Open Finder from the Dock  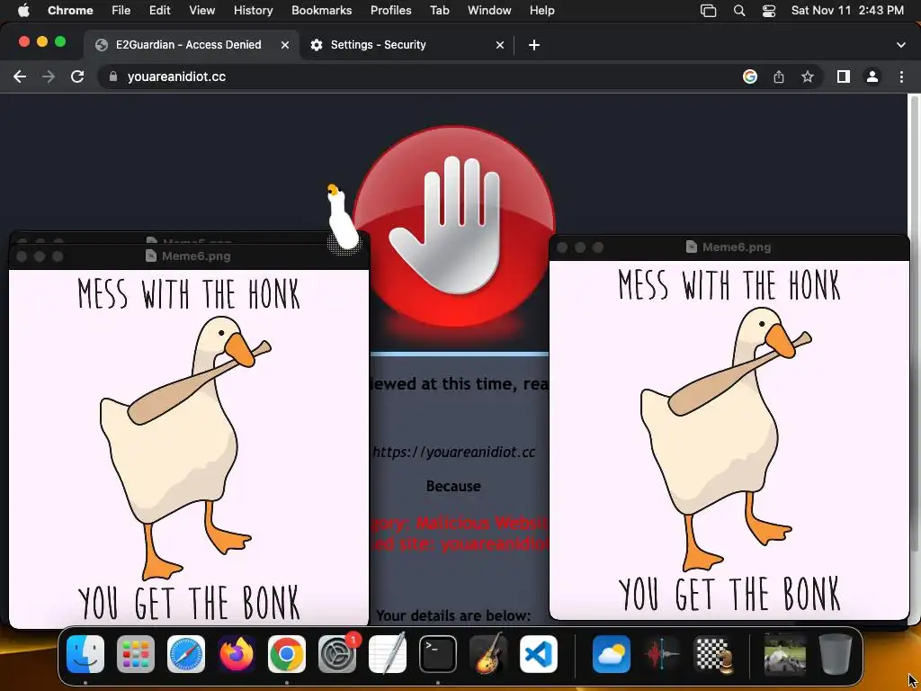coord(85,654)
